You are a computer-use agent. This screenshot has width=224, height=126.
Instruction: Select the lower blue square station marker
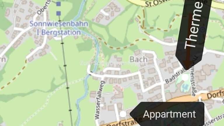tap(58, 13)
